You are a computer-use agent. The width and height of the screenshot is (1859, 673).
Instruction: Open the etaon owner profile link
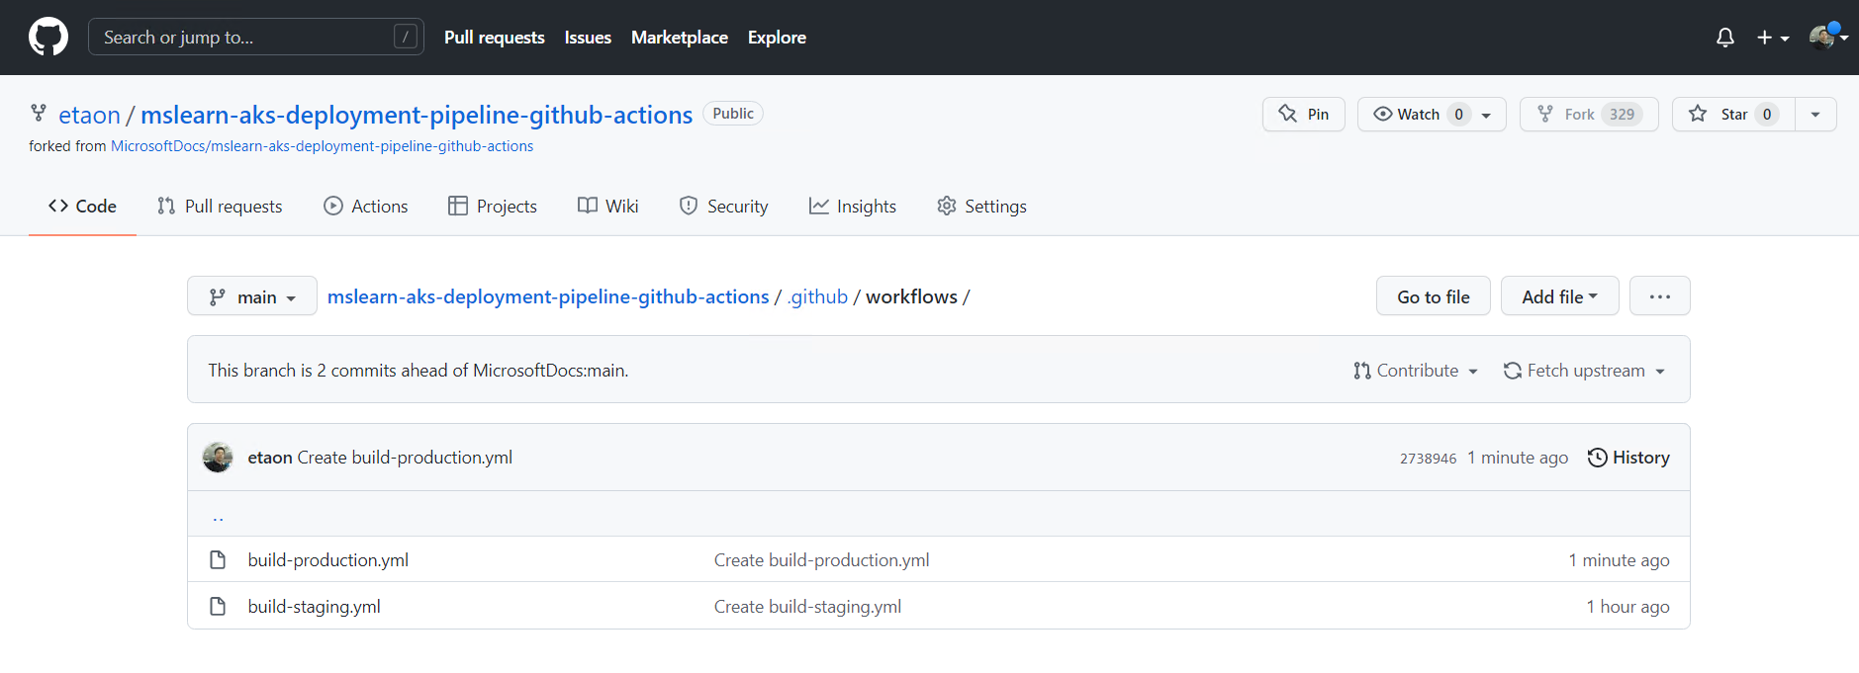click(x=89, y=116)
